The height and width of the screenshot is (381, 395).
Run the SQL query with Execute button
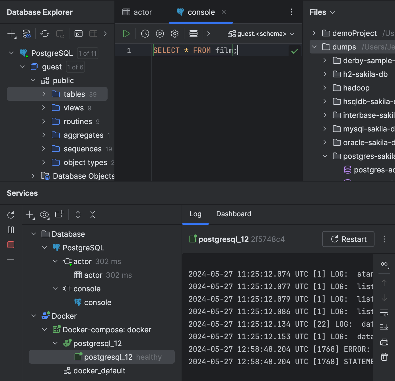click(x=126, y=34)
